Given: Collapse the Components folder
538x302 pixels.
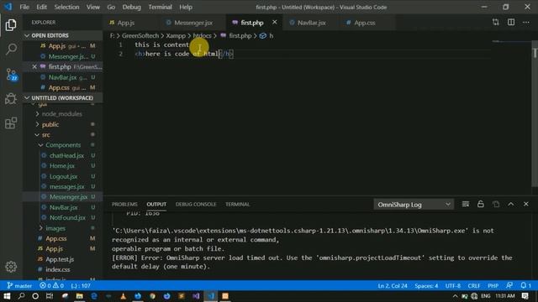Looking at the screenshot, I should click(x=63, y=145).
